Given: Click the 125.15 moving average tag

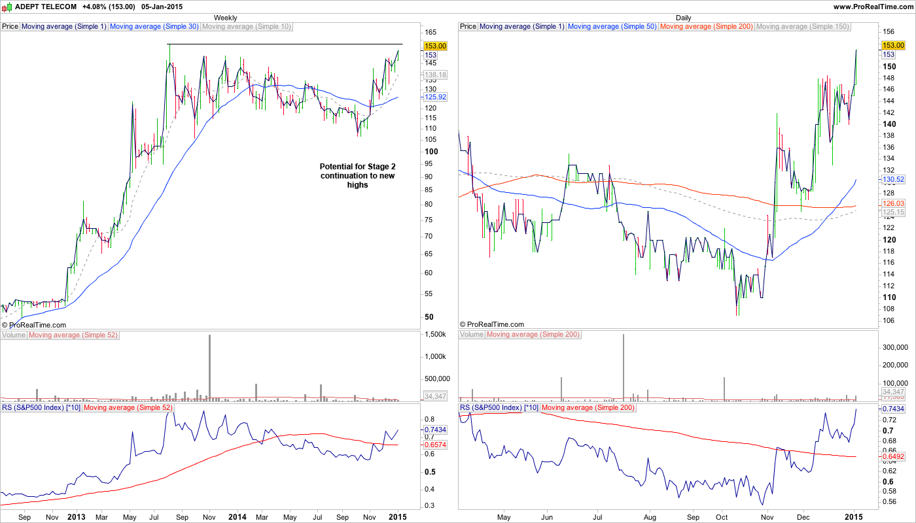Looking at the screenshot, I should click(x=893, y=212).
